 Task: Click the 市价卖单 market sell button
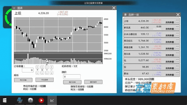44,80
